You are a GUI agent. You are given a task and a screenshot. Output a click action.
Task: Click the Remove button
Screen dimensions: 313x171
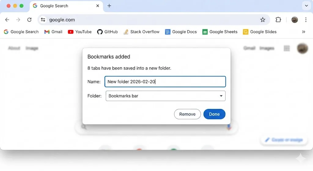187,114
